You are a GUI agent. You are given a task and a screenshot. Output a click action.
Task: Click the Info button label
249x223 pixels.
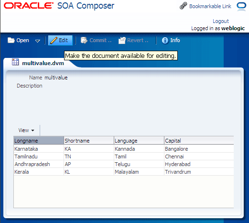click(175, 40)
